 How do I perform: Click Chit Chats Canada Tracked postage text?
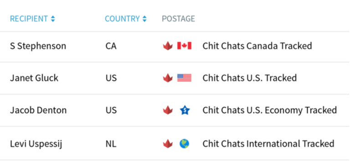point(257,46)
